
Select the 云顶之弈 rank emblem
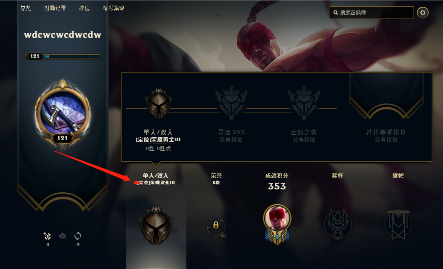(x=304, y=103)
